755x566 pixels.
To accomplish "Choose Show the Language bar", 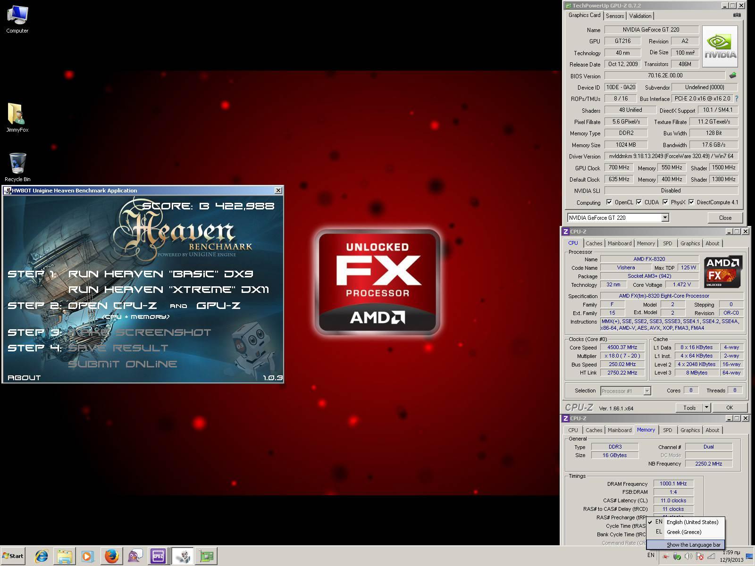I will [x=686, y=545].
